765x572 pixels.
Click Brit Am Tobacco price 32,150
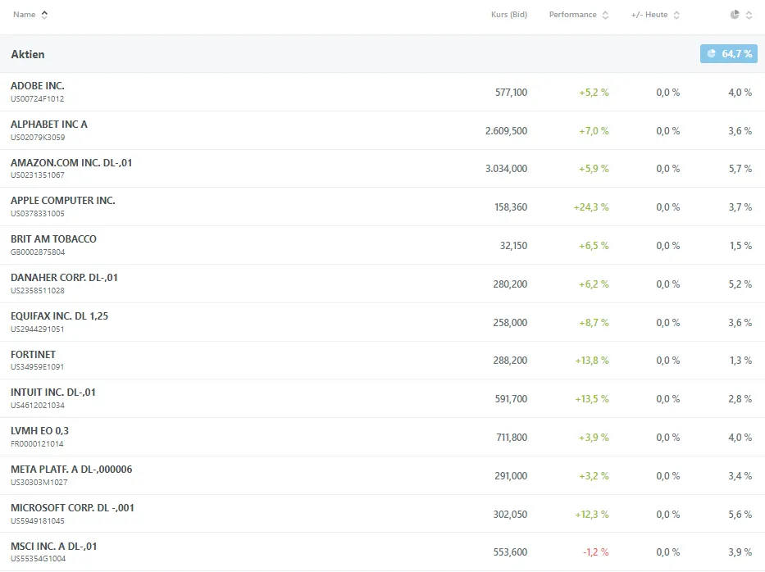pyautogui.click(x=514, y=246)
